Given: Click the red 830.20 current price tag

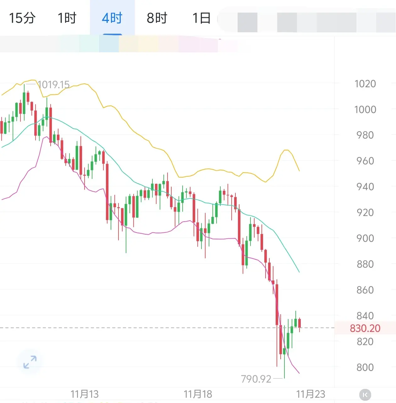Looking at the screenshot, I should (365, 328).
